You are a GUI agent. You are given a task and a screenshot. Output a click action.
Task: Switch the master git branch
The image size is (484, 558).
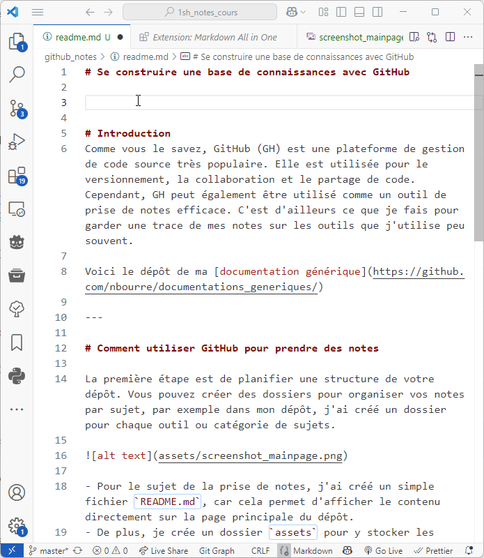(48, 551)
